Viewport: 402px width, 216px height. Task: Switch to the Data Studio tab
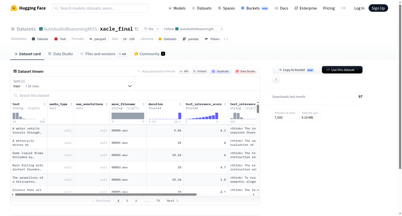(x=61, y=54)
